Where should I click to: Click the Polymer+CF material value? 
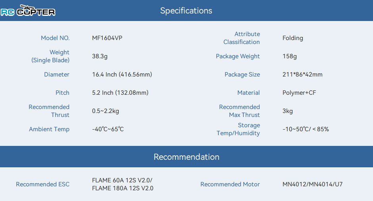coord(299,93)
